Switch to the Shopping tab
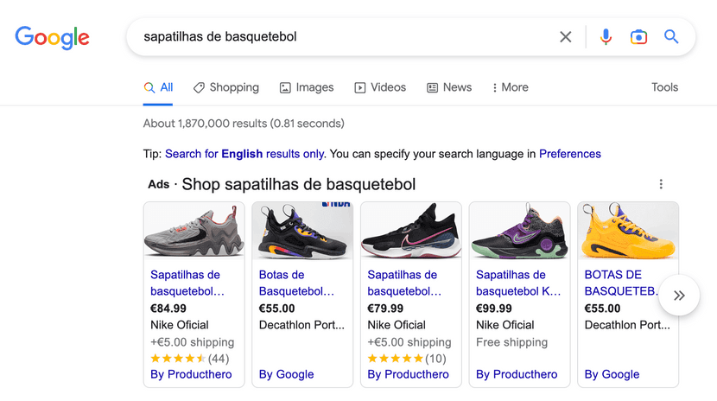717x401 pixels. (x=225, y=87)
